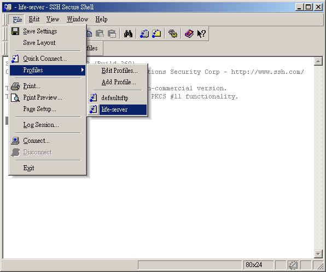Image resolution: width=326 pixels, height=272 pixels.
Task: Click the scrollbar up arrow
Action: pos(318,61)
